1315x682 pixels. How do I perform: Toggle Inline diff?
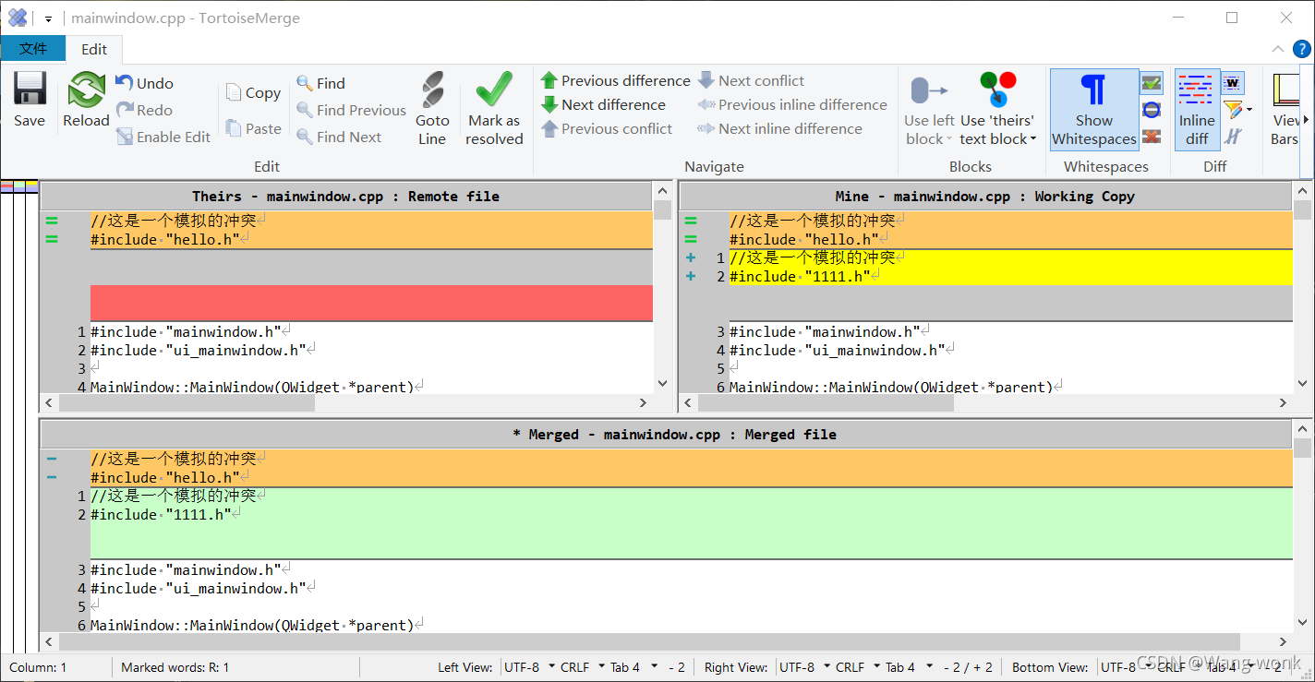1197,108
